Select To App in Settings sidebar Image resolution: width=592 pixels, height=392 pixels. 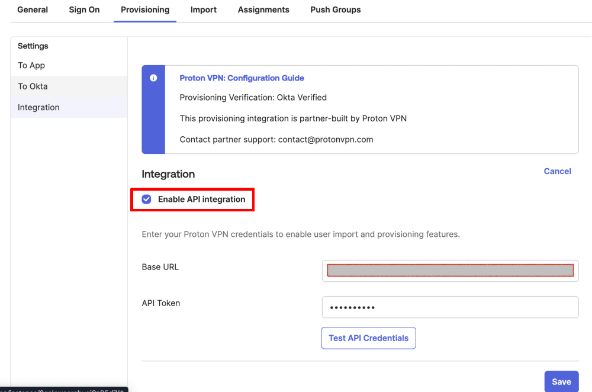click(69, 65)
